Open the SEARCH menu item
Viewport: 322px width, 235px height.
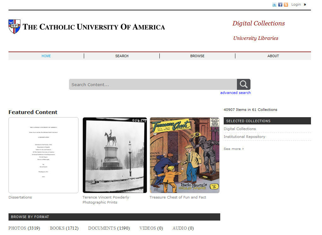coord(122,56)
